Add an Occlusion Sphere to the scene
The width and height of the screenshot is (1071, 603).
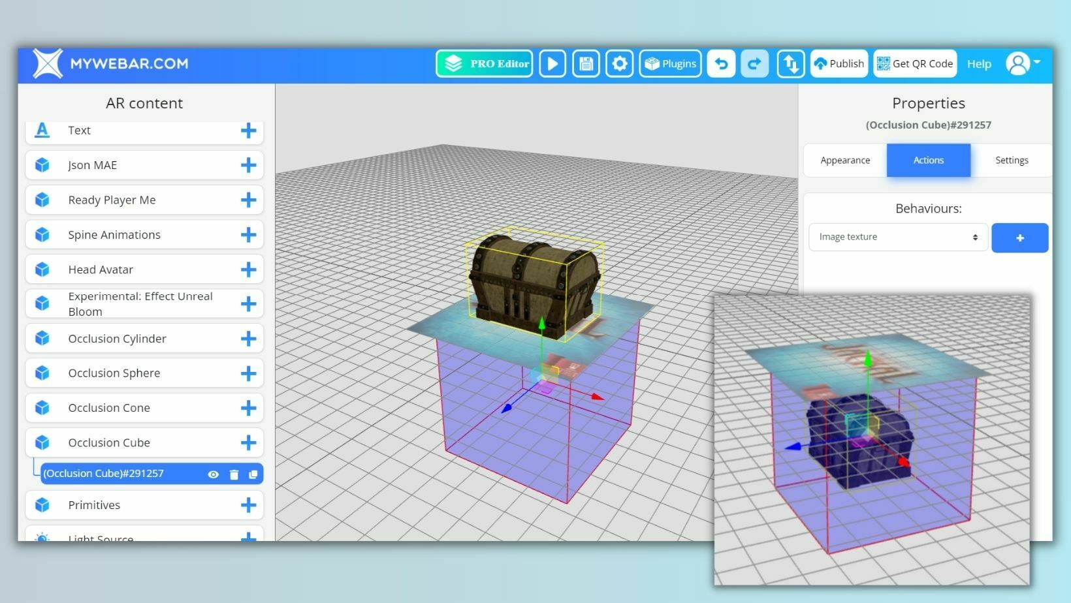tap(248, 373)
